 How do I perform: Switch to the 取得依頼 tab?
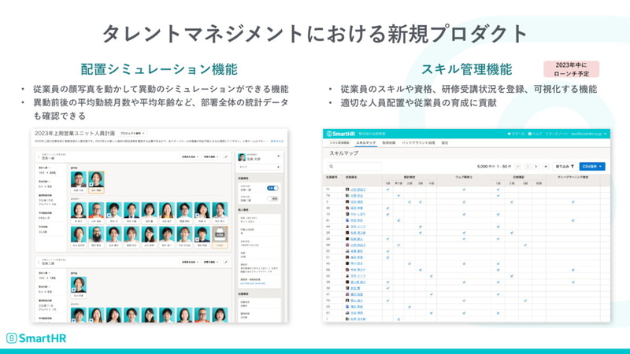pos(389,143)
